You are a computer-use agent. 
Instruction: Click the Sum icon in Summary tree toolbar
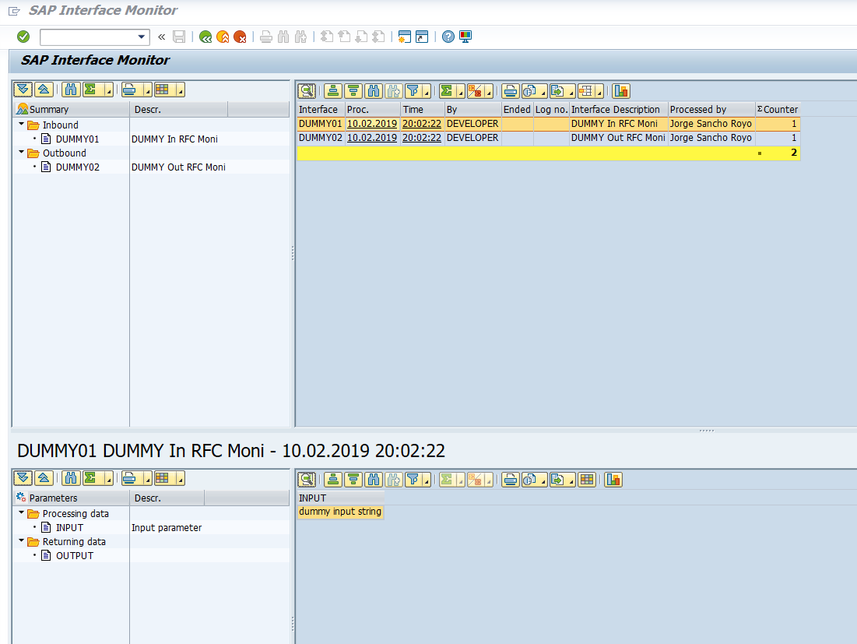(x=90, y=89)
